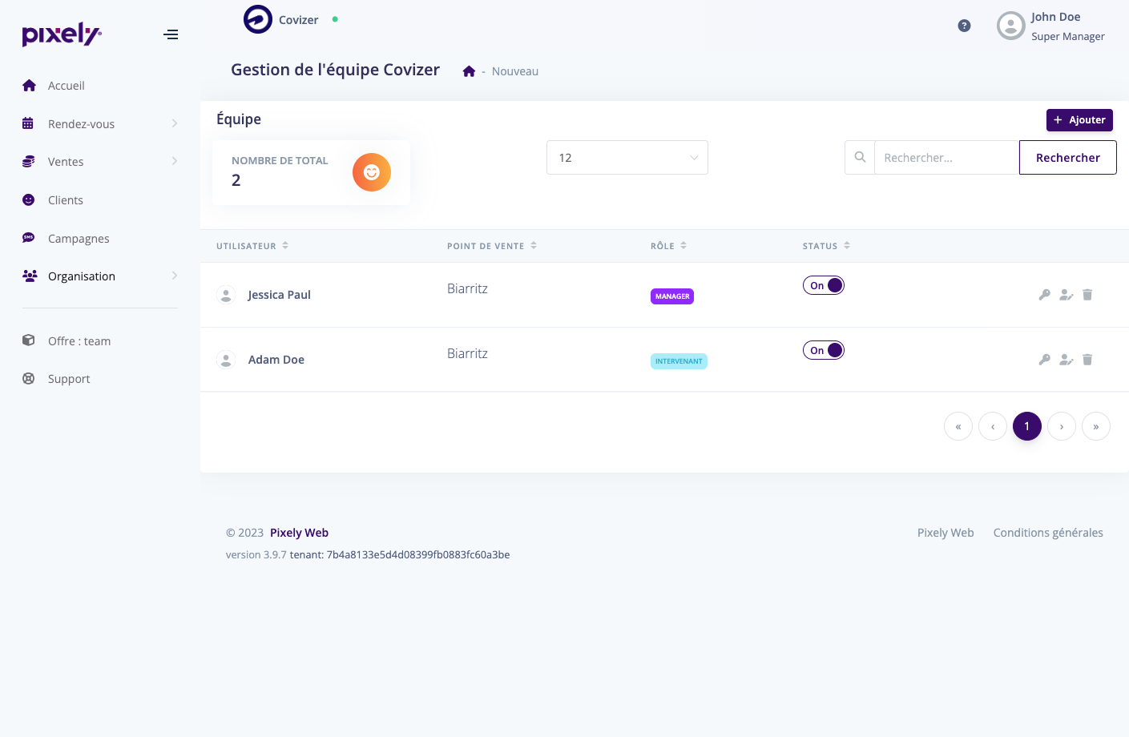Click the Rechercher button

1067,157
